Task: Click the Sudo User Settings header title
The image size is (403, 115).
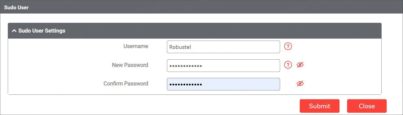Action: tap(42, 31)
